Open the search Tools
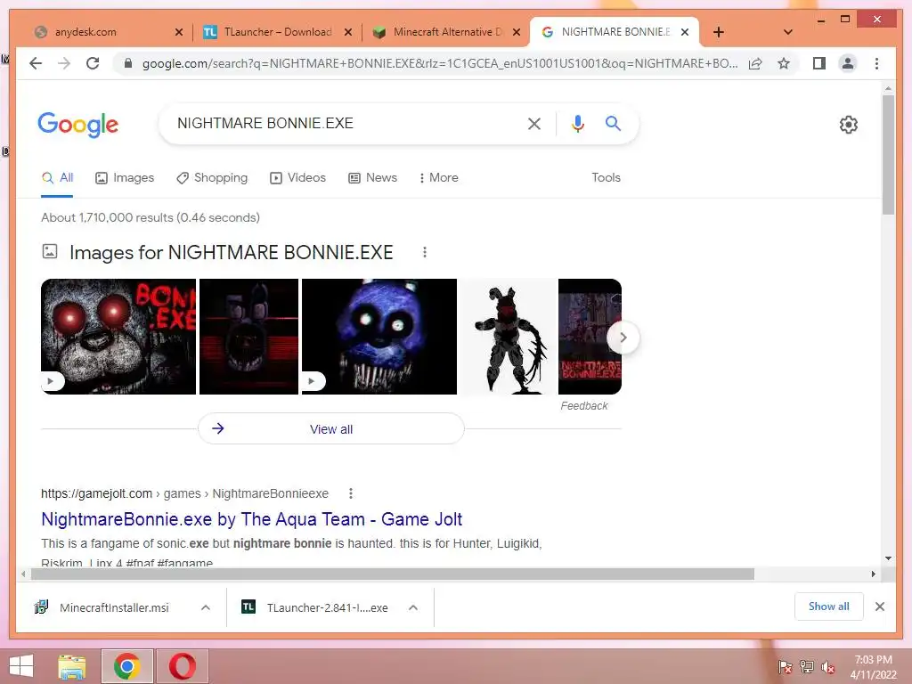The width and height of the screenshot is (912, 684). point(606,178)
